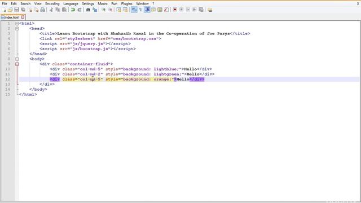The width and height of the screenshot is (361, 203).
Task: Create a new document from the toolbar
Action: 4,10
